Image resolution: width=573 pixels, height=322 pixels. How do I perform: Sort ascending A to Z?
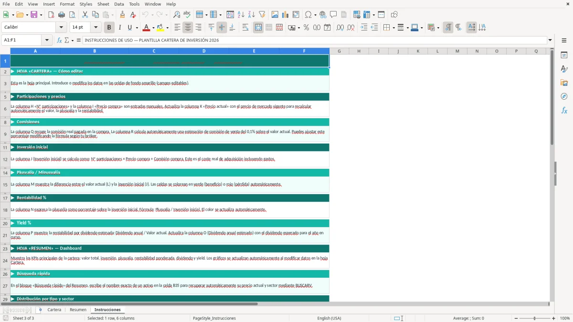[241, 15]
